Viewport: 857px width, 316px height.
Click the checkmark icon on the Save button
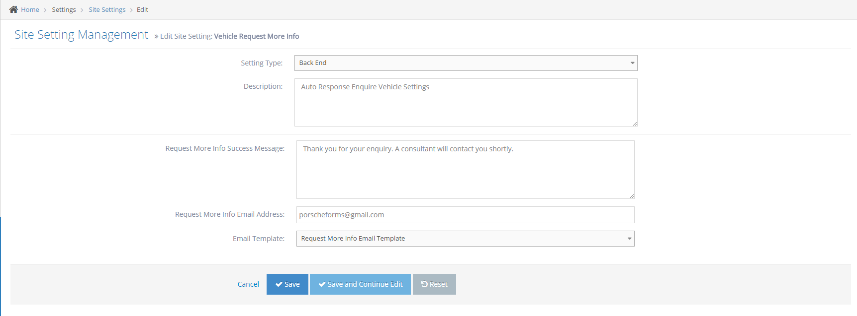pos(279,284)
